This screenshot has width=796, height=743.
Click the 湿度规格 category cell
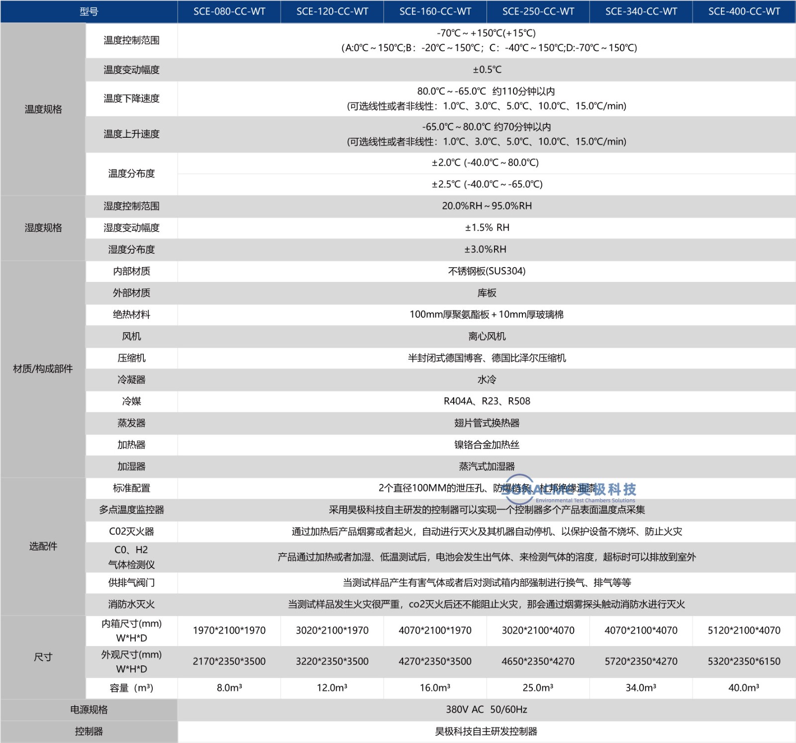point(43,228)
